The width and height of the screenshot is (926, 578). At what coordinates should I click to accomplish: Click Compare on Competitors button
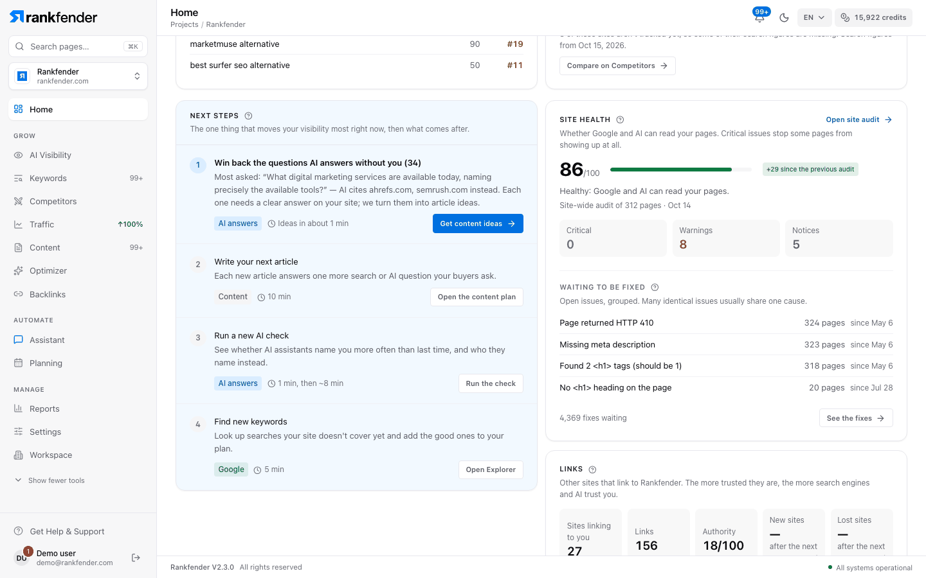pyautogui.click(x=617, y=66)
